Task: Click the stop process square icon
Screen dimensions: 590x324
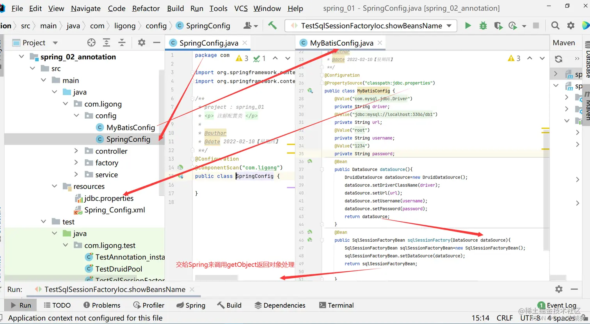Action: [x=536, y=26]
